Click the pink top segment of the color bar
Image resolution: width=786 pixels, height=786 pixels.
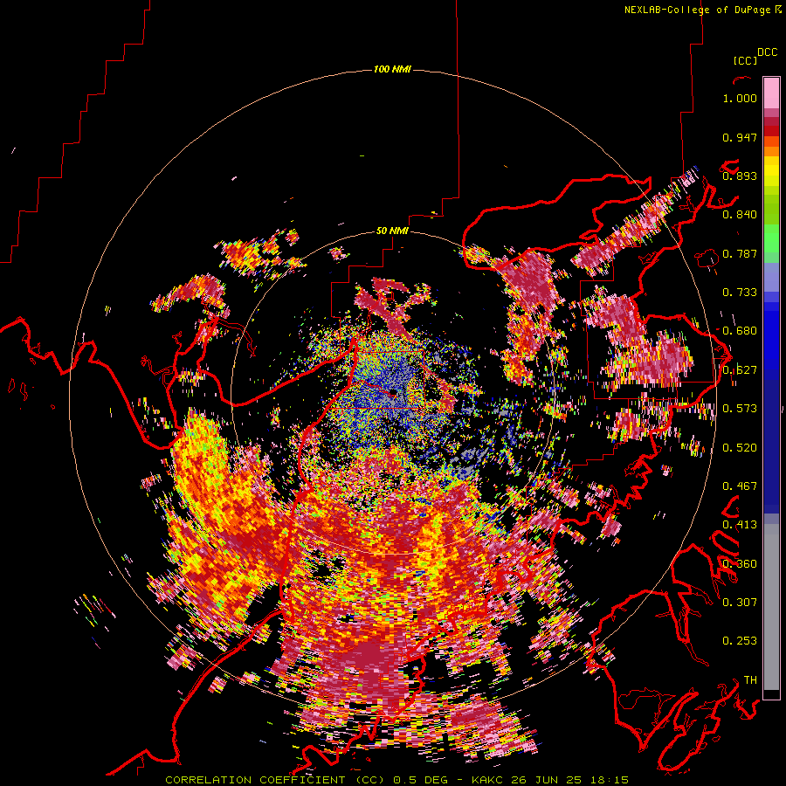pyautogui.click(x=771, y=93)
